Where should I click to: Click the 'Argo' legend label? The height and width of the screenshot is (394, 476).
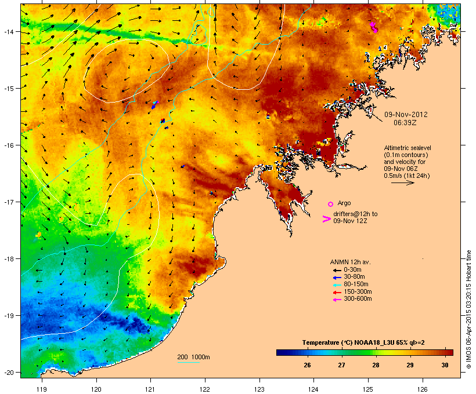coord(344,203)
